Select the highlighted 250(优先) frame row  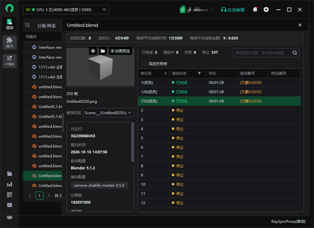[219, 101]
